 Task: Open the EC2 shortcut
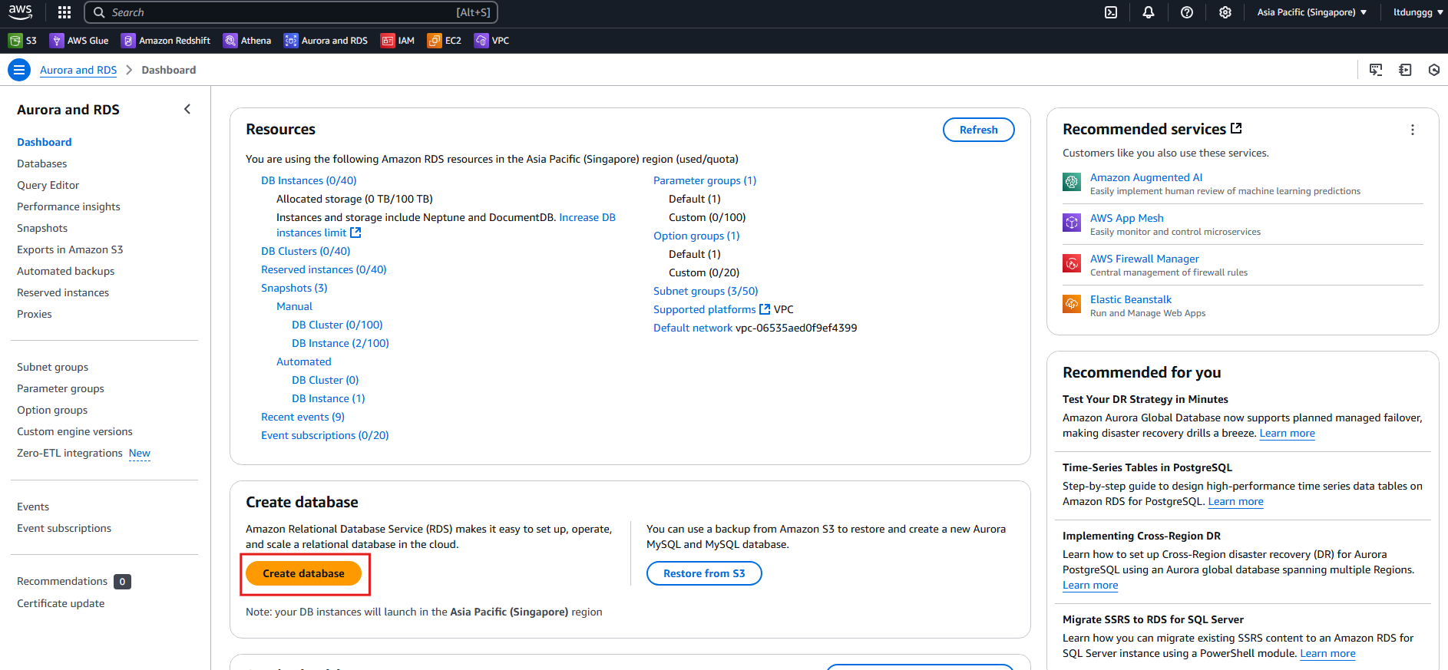point(445,41)
